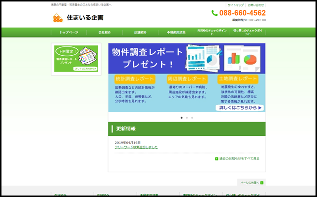The width and height of the screenshot is (317, 197).
Task: Click the 営業時間/9:00~20:00 text
Action: click(x=249, y=20)
